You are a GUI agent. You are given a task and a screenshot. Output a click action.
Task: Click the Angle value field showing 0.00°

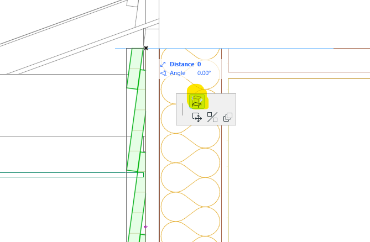pos(204,73)
